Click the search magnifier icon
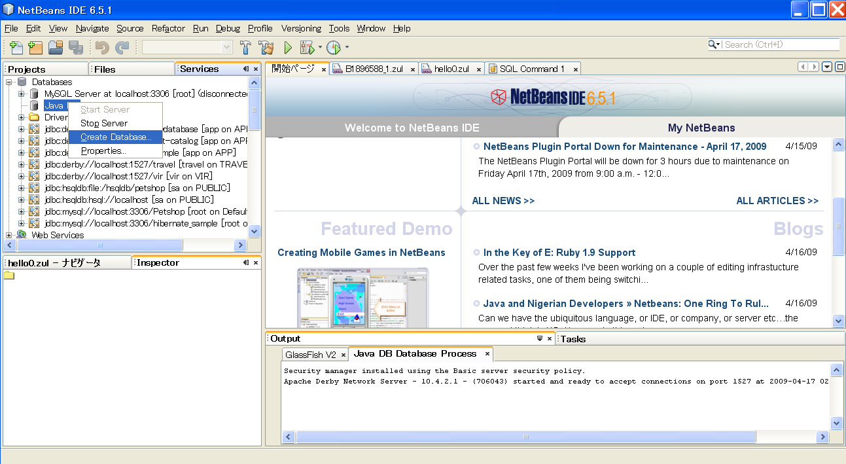 tap(713, 45)
